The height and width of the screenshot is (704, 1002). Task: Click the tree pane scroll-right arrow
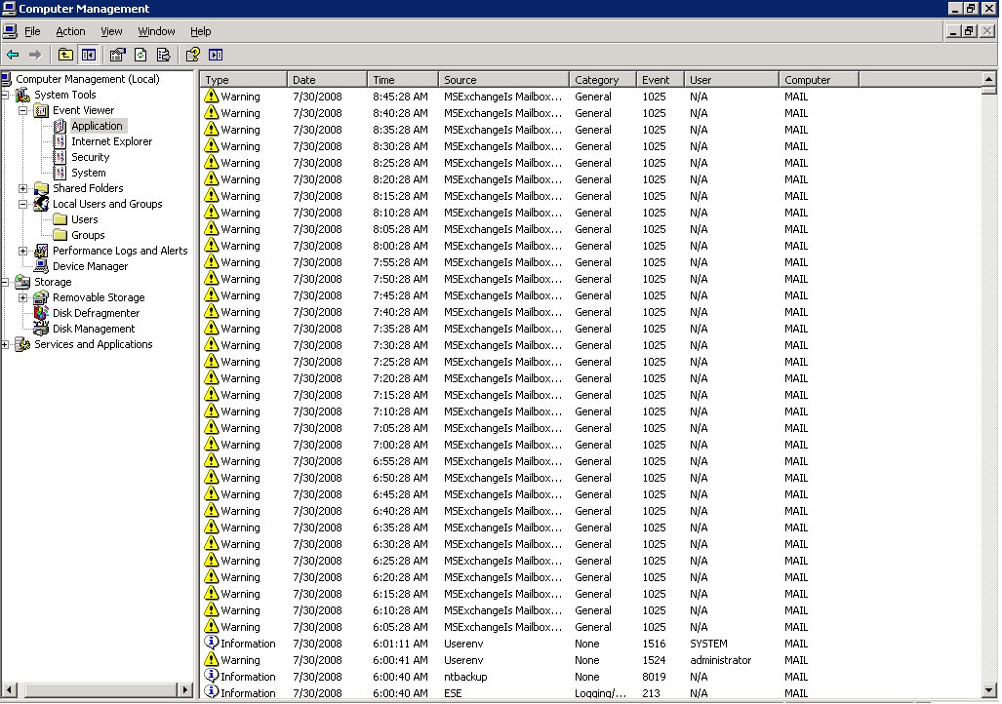184,690
